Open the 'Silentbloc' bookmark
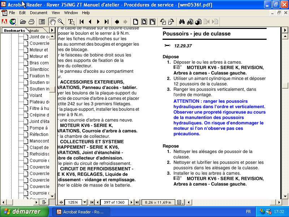This screenshot has width=289, height=217. (x=39, y=69)
